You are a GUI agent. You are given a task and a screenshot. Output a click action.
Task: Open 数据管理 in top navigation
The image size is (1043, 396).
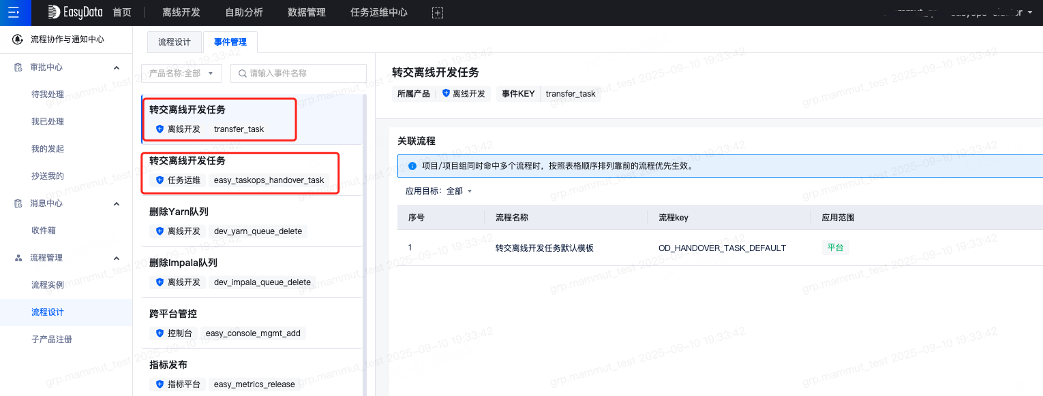coord(307,12)
